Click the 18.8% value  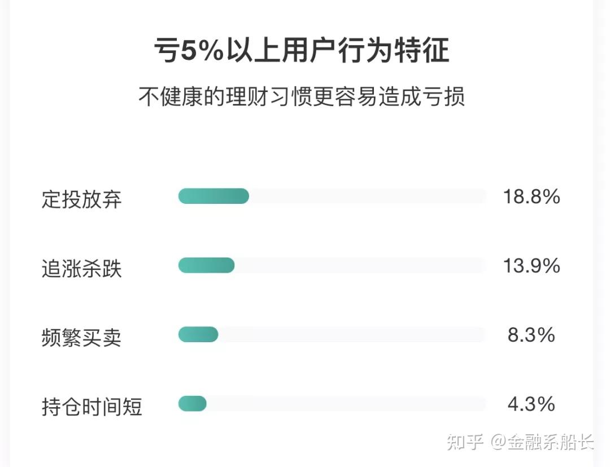click(531, 197)
